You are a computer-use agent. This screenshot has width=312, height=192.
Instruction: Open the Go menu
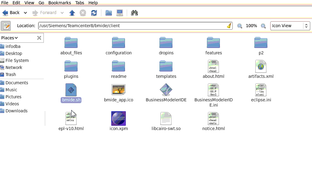[x=41, y=3]
